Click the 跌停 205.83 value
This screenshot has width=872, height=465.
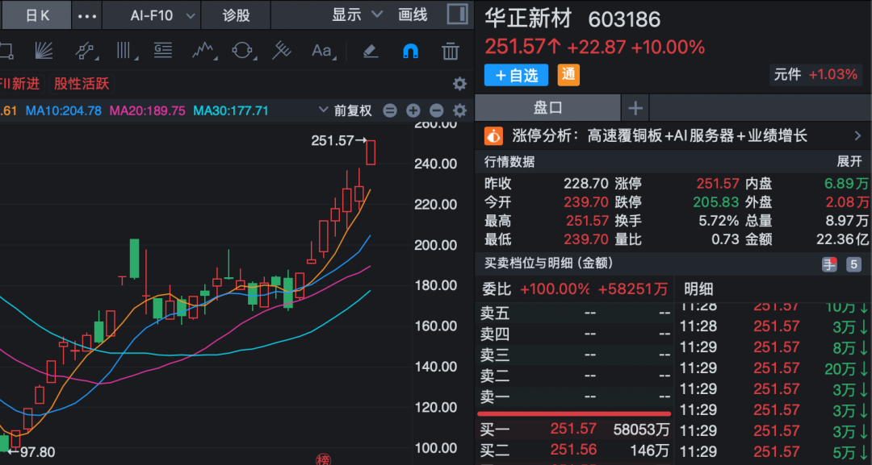715,202
